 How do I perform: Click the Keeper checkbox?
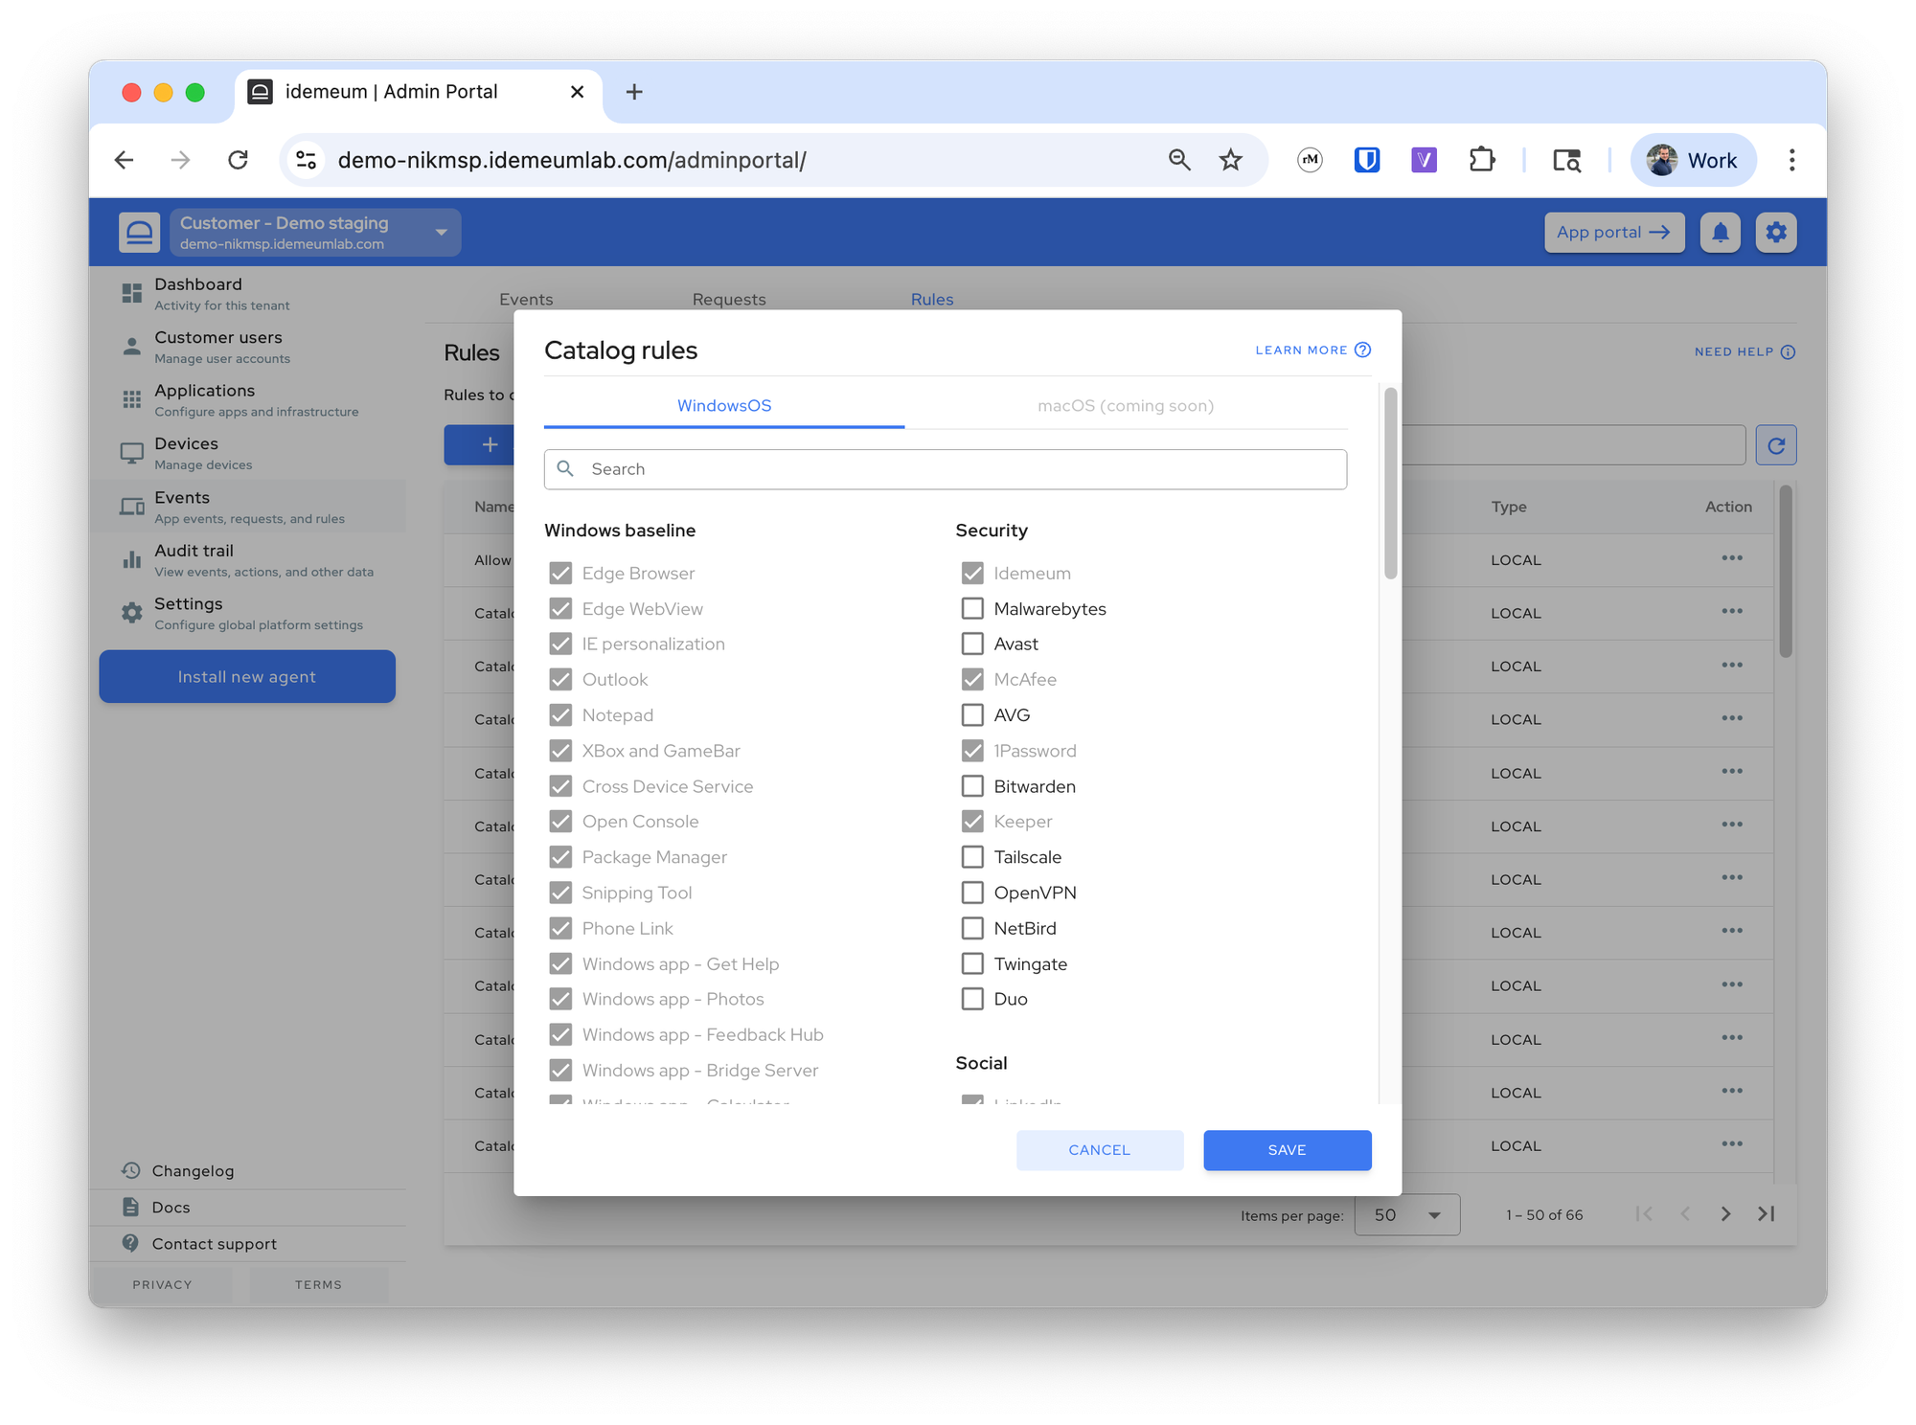[x=972, y=822]
